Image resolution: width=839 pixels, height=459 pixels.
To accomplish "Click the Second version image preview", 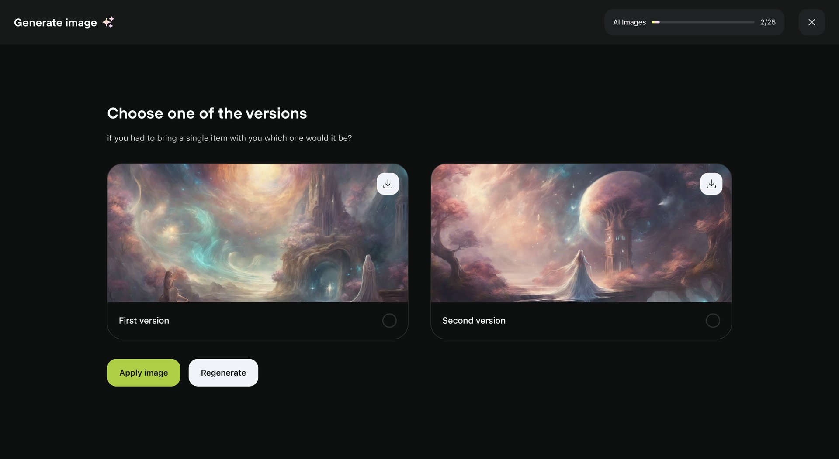I will tap(581, 233).
